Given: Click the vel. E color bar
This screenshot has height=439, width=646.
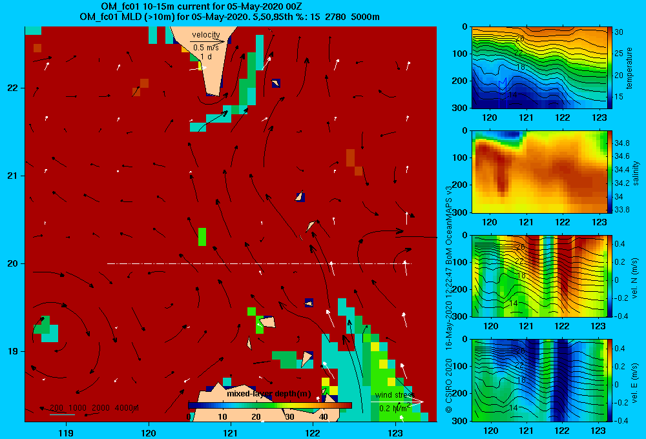Looking at the screenshot, I should (610, 380).
